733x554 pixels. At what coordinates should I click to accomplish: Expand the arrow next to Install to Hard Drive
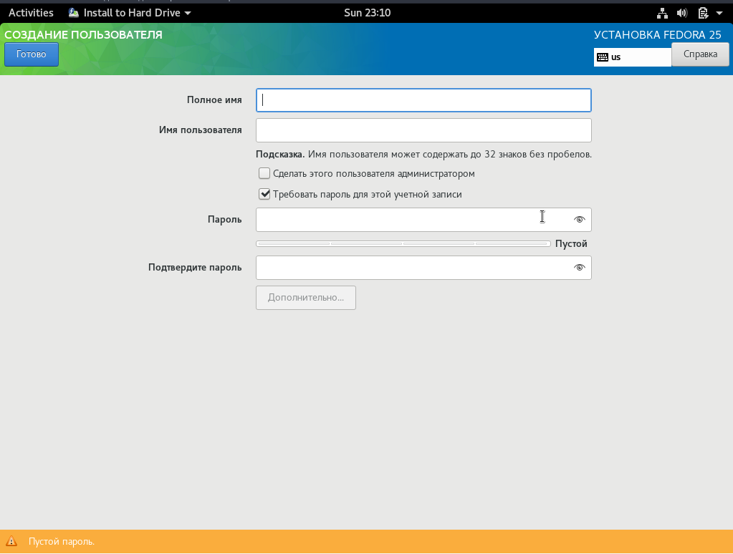[188, 14]
